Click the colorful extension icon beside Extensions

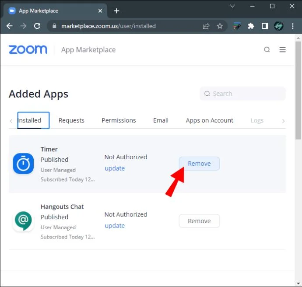click(237, 26)
